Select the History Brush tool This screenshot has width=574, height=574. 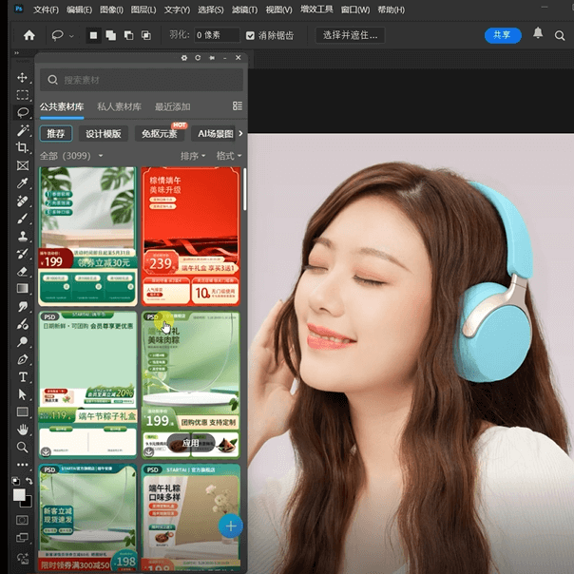(22, 254)
